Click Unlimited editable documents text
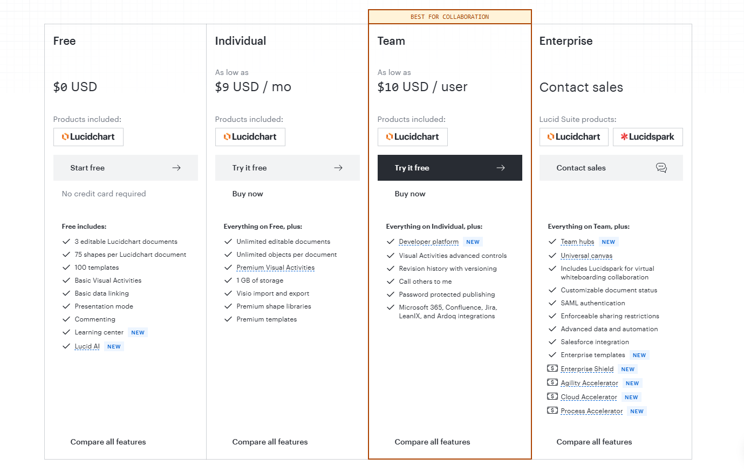Image resolution: width=744 pixels, height=472 pixels. (283, 242)
